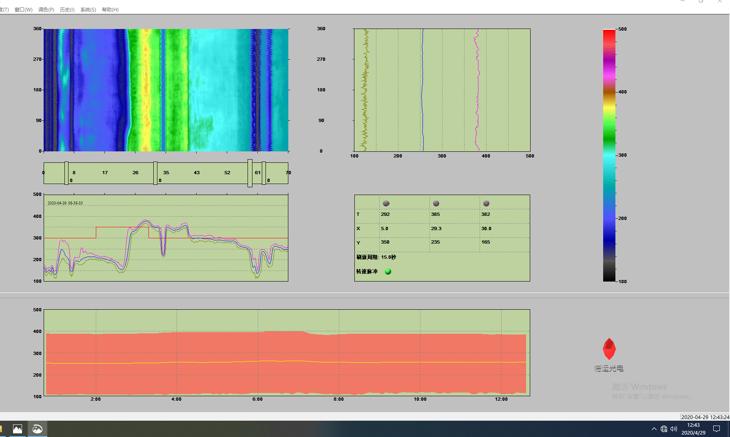The width and height of the screenshot is (730, 437).
Task: Open the 帮助(H) menu
Action: coord(110,10)
